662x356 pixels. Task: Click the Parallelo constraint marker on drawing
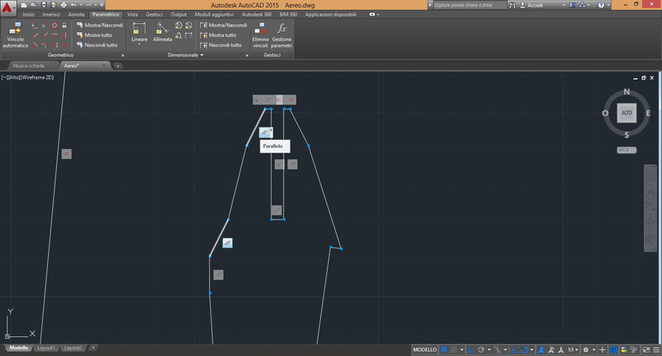265,132
